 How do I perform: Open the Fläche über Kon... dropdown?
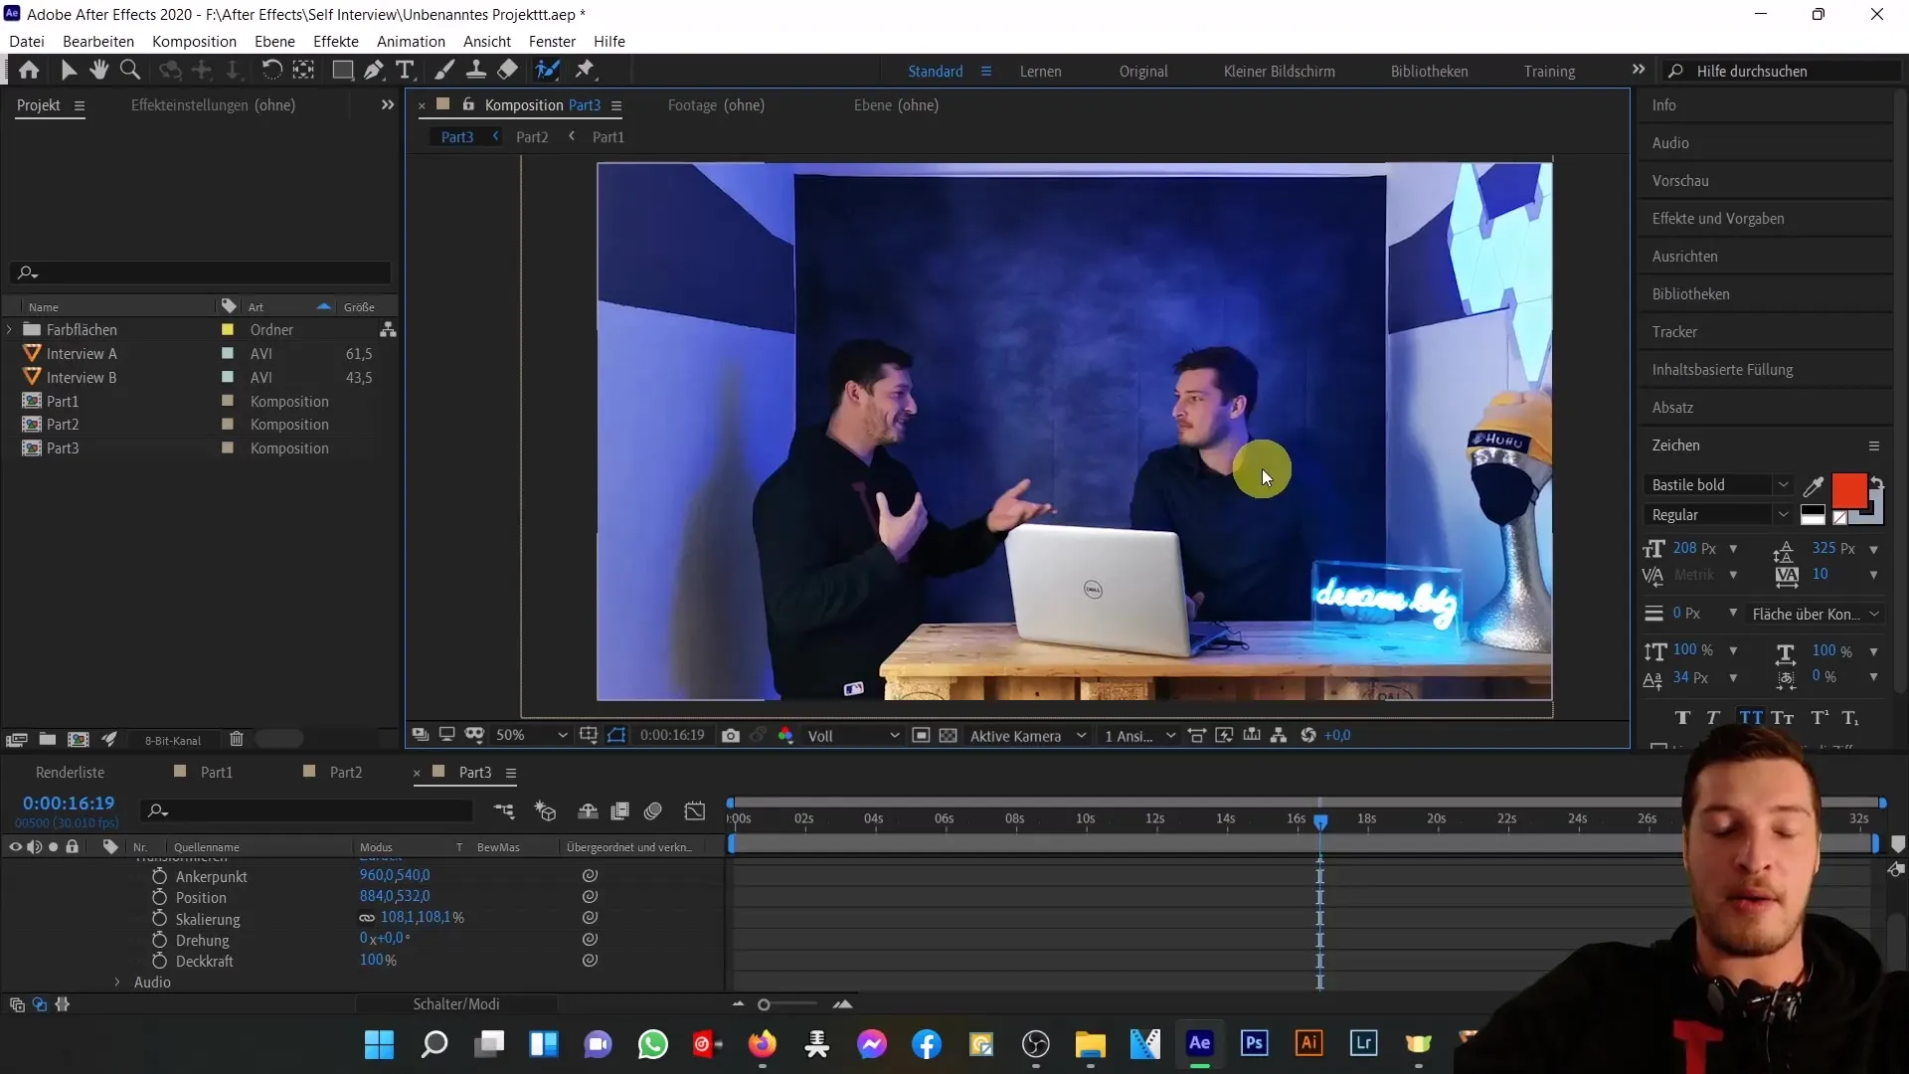point(1816,615)
